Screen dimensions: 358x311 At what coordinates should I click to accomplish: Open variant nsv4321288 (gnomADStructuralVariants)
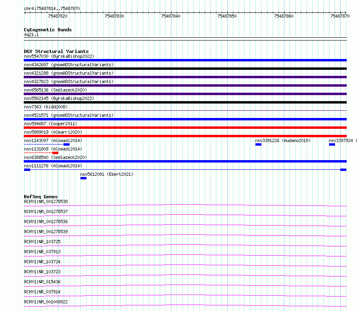click(69, 73)
